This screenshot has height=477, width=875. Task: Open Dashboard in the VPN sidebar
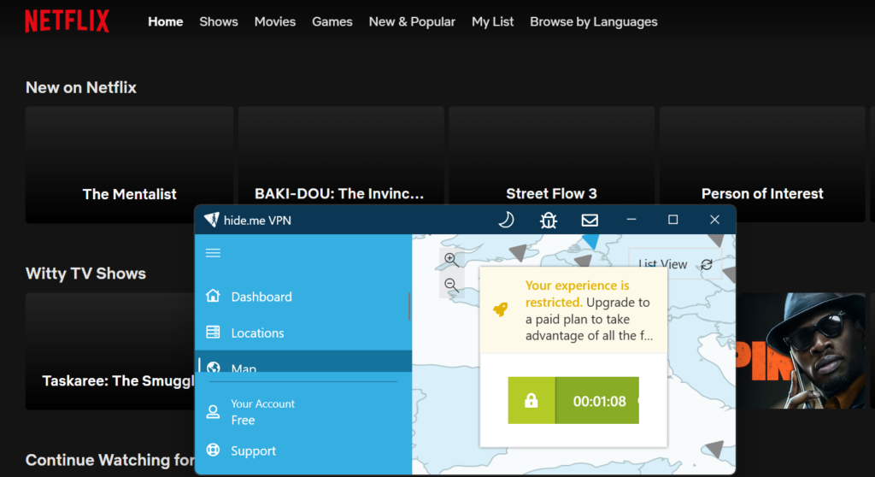pyautogui.click(x=261, y=297)
